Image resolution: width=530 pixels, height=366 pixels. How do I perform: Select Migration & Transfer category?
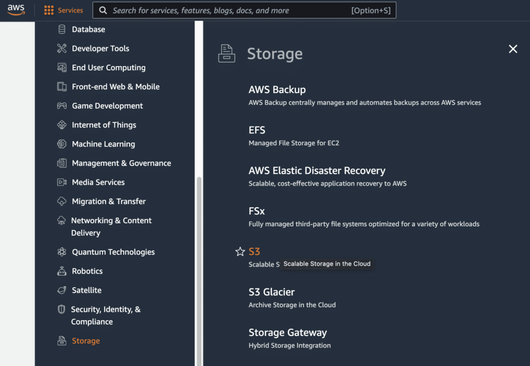tap(109, 202)
